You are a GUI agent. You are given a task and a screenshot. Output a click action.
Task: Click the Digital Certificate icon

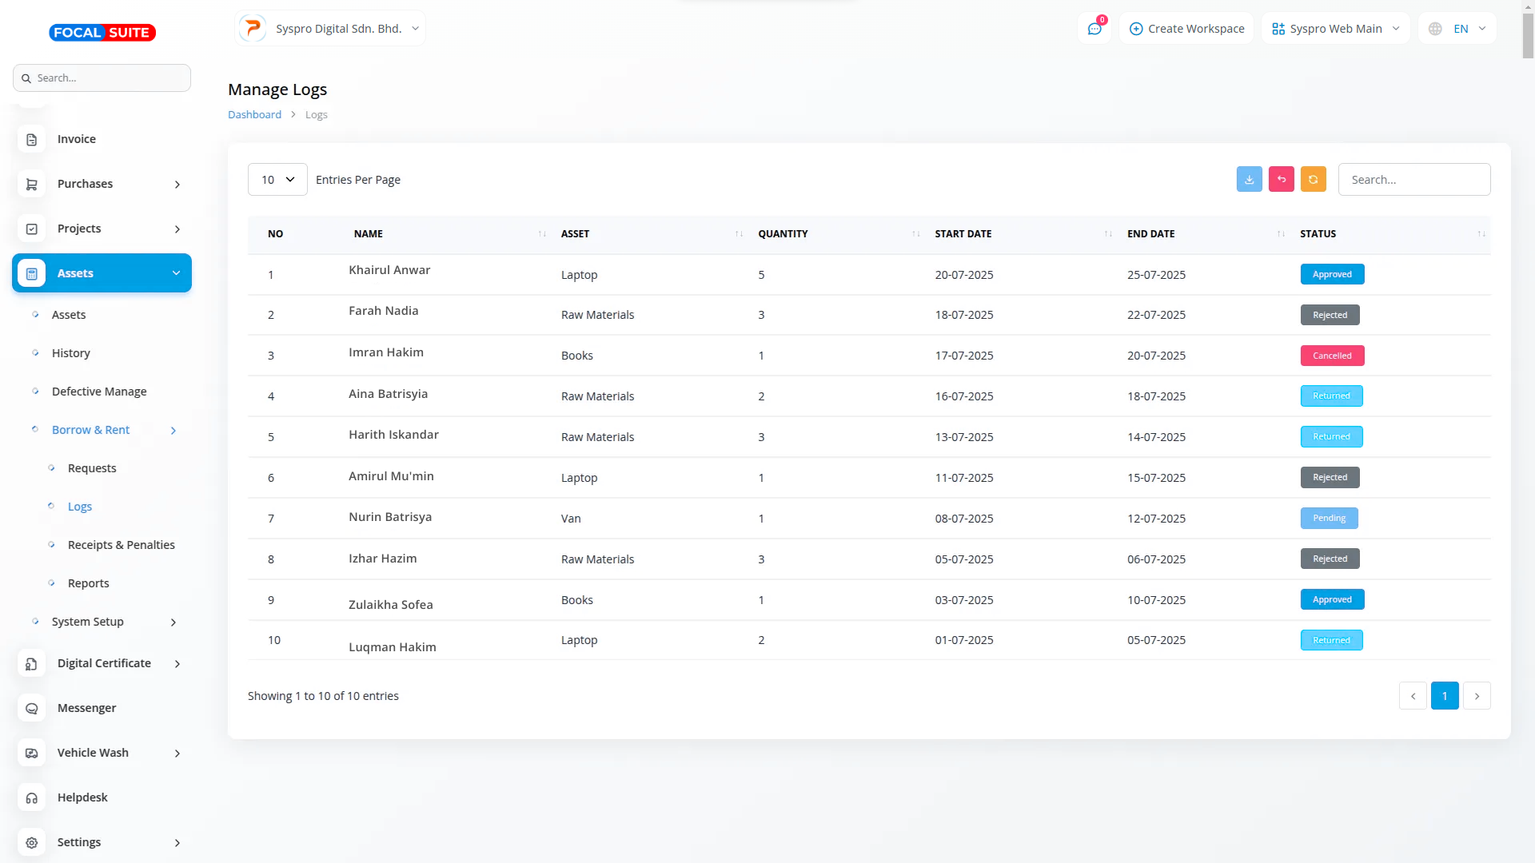click(x=32, y=663)
